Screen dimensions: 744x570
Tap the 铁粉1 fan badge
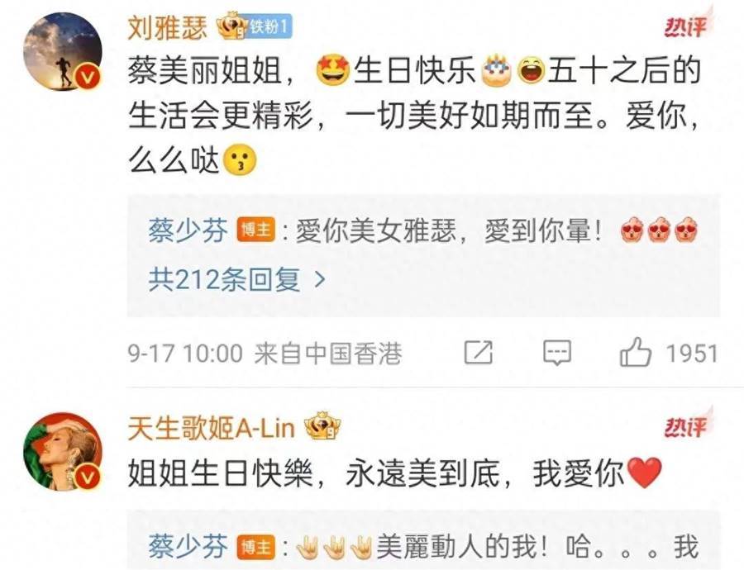click(x=270, y=26)
